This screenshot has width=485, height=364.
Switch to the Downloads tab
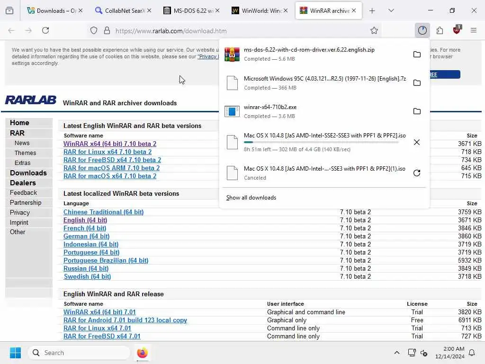click(x=54, y=10)
